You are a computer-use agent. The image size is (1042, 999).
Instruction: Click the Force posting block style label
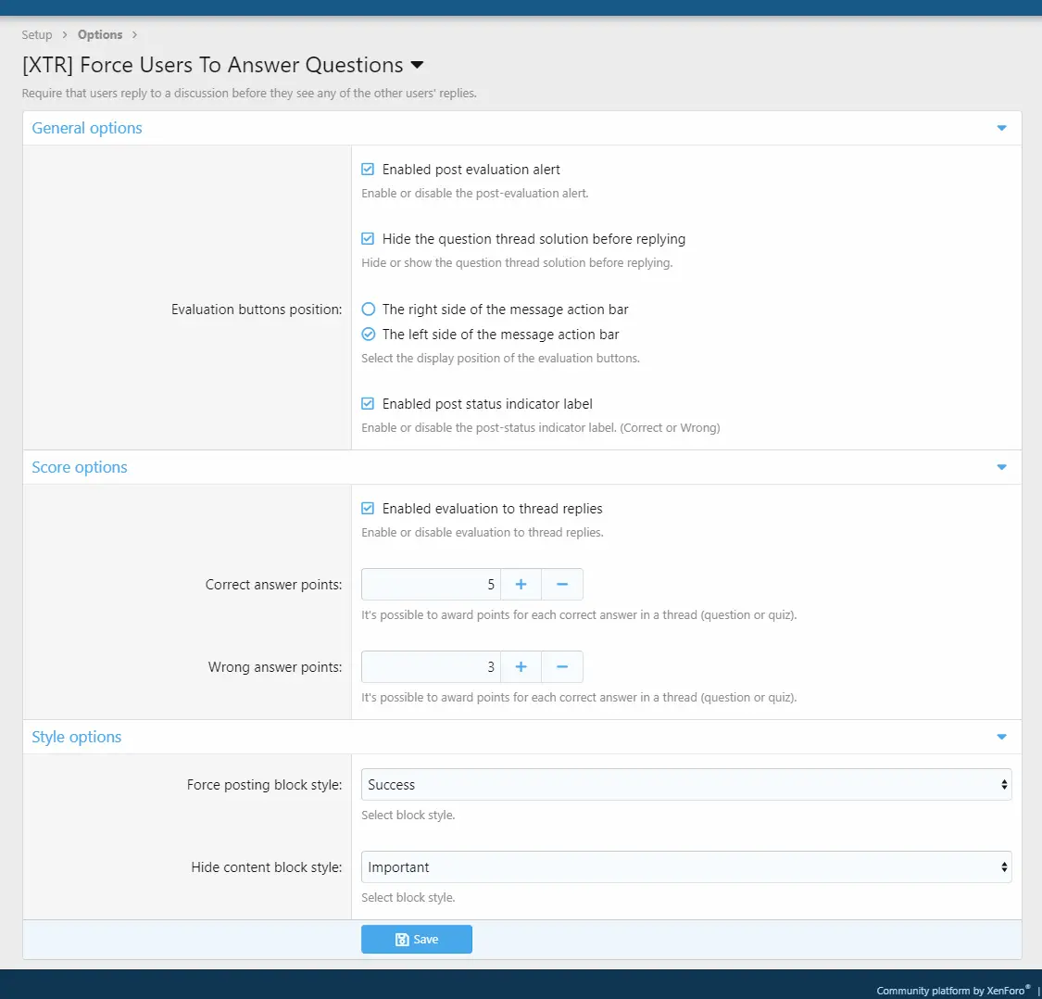point(265,785)
